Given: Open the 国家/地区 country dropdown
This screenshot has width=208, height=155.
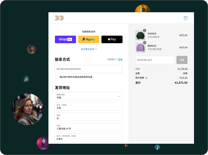Looking at the screenshot, I should pos(89,96).
